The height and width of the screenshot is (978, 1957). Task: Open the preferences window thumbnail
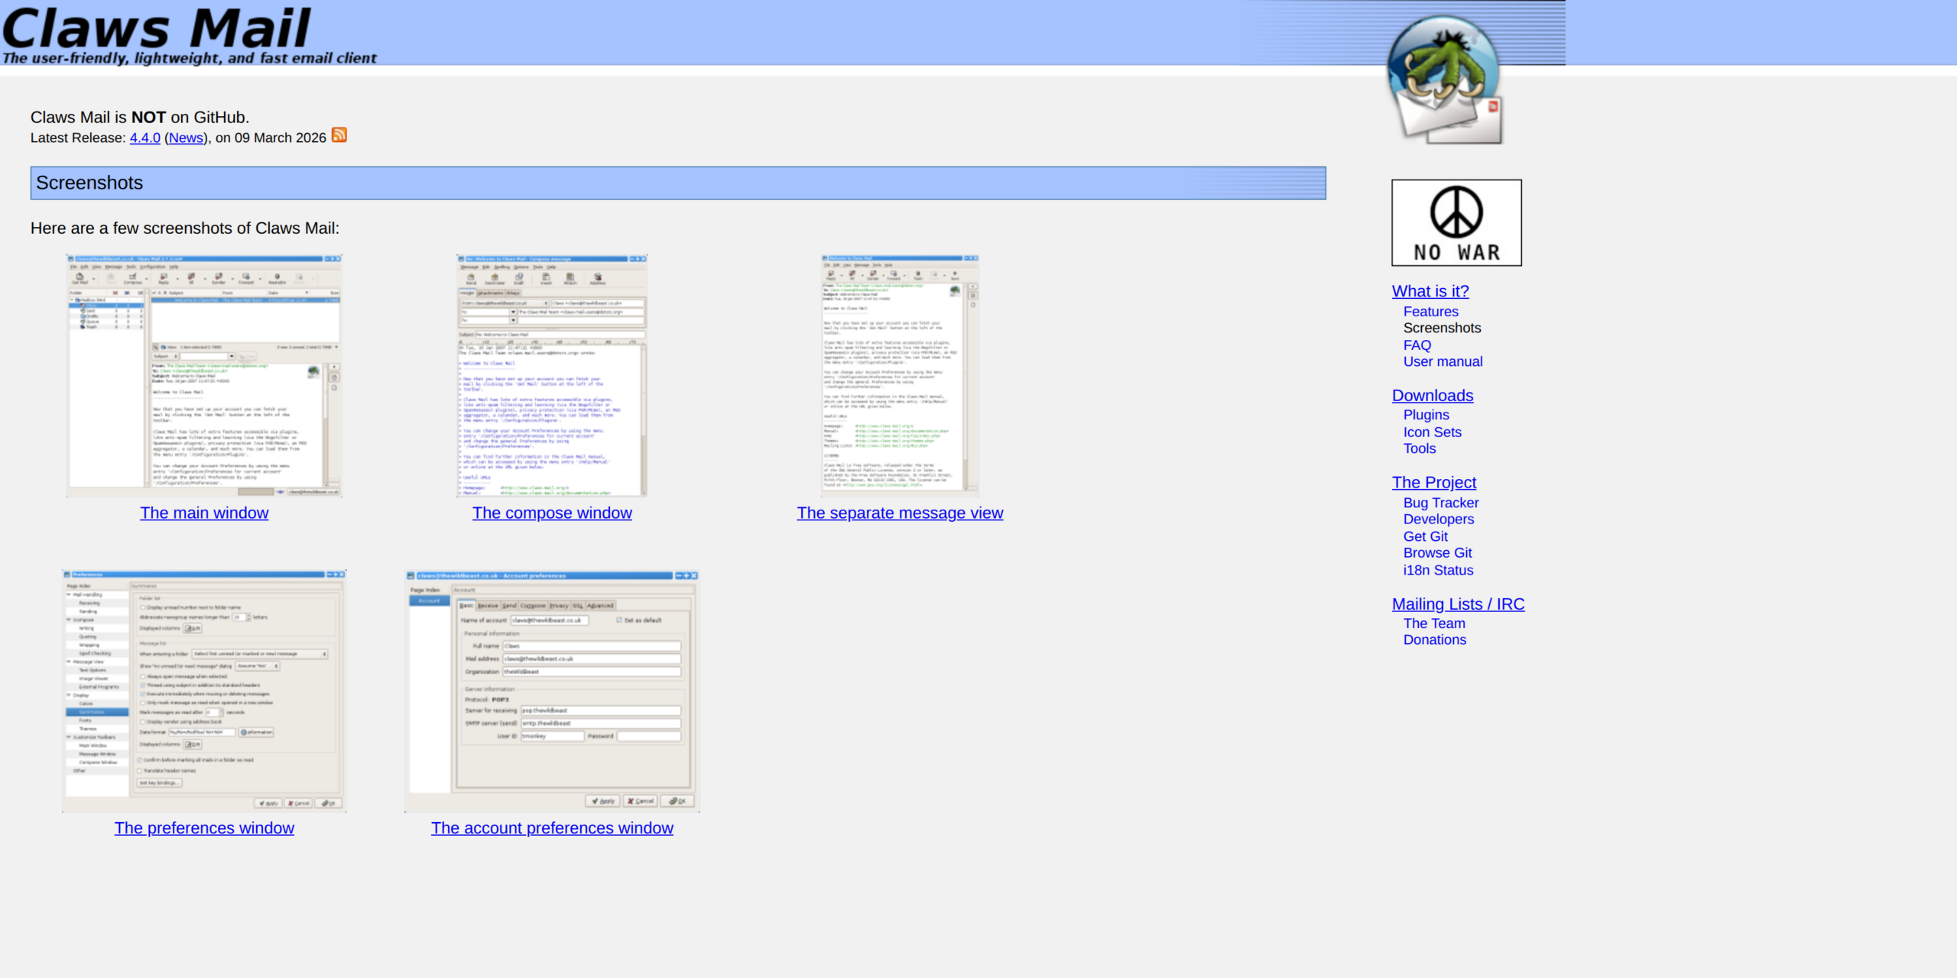[x=204, y=691]
